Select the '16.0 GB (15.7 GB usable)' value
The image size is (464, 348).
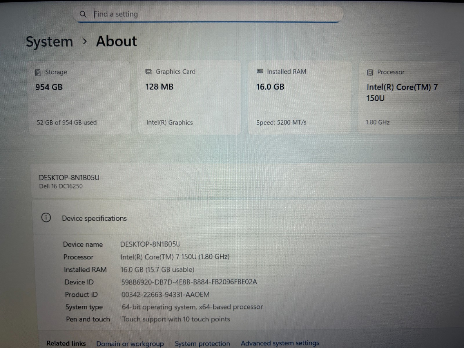[157, 270]
